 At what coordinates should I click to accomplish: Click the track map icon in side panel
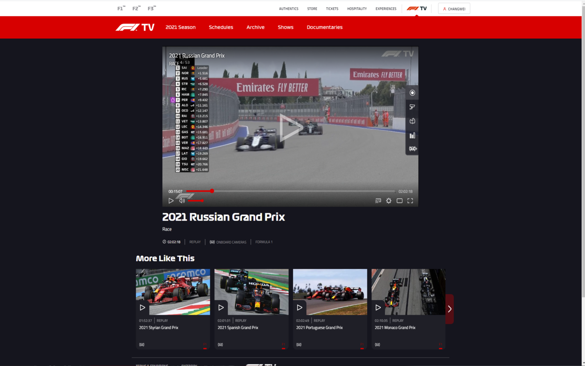(412, 121)
